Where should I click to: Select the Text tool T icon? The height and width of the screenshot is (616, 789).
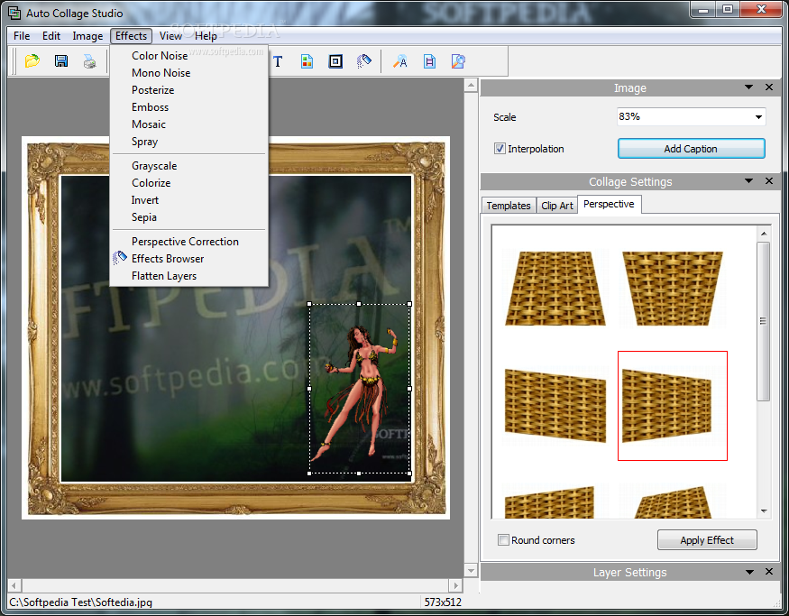[x=278, y=61]
